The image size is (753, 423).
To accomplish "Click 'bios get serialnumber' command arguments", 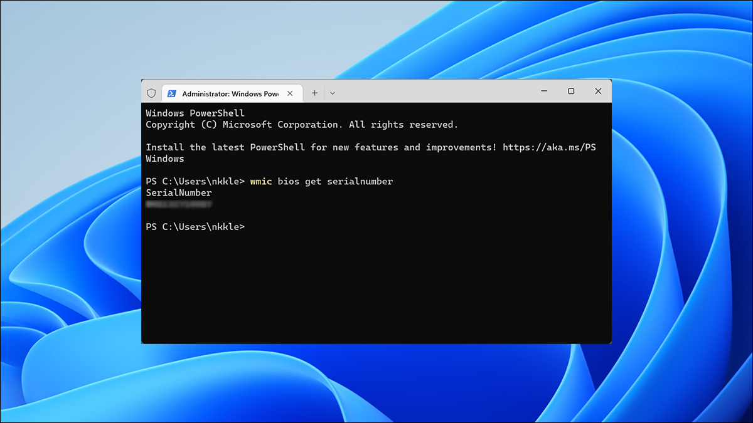I will click(335, 181).
